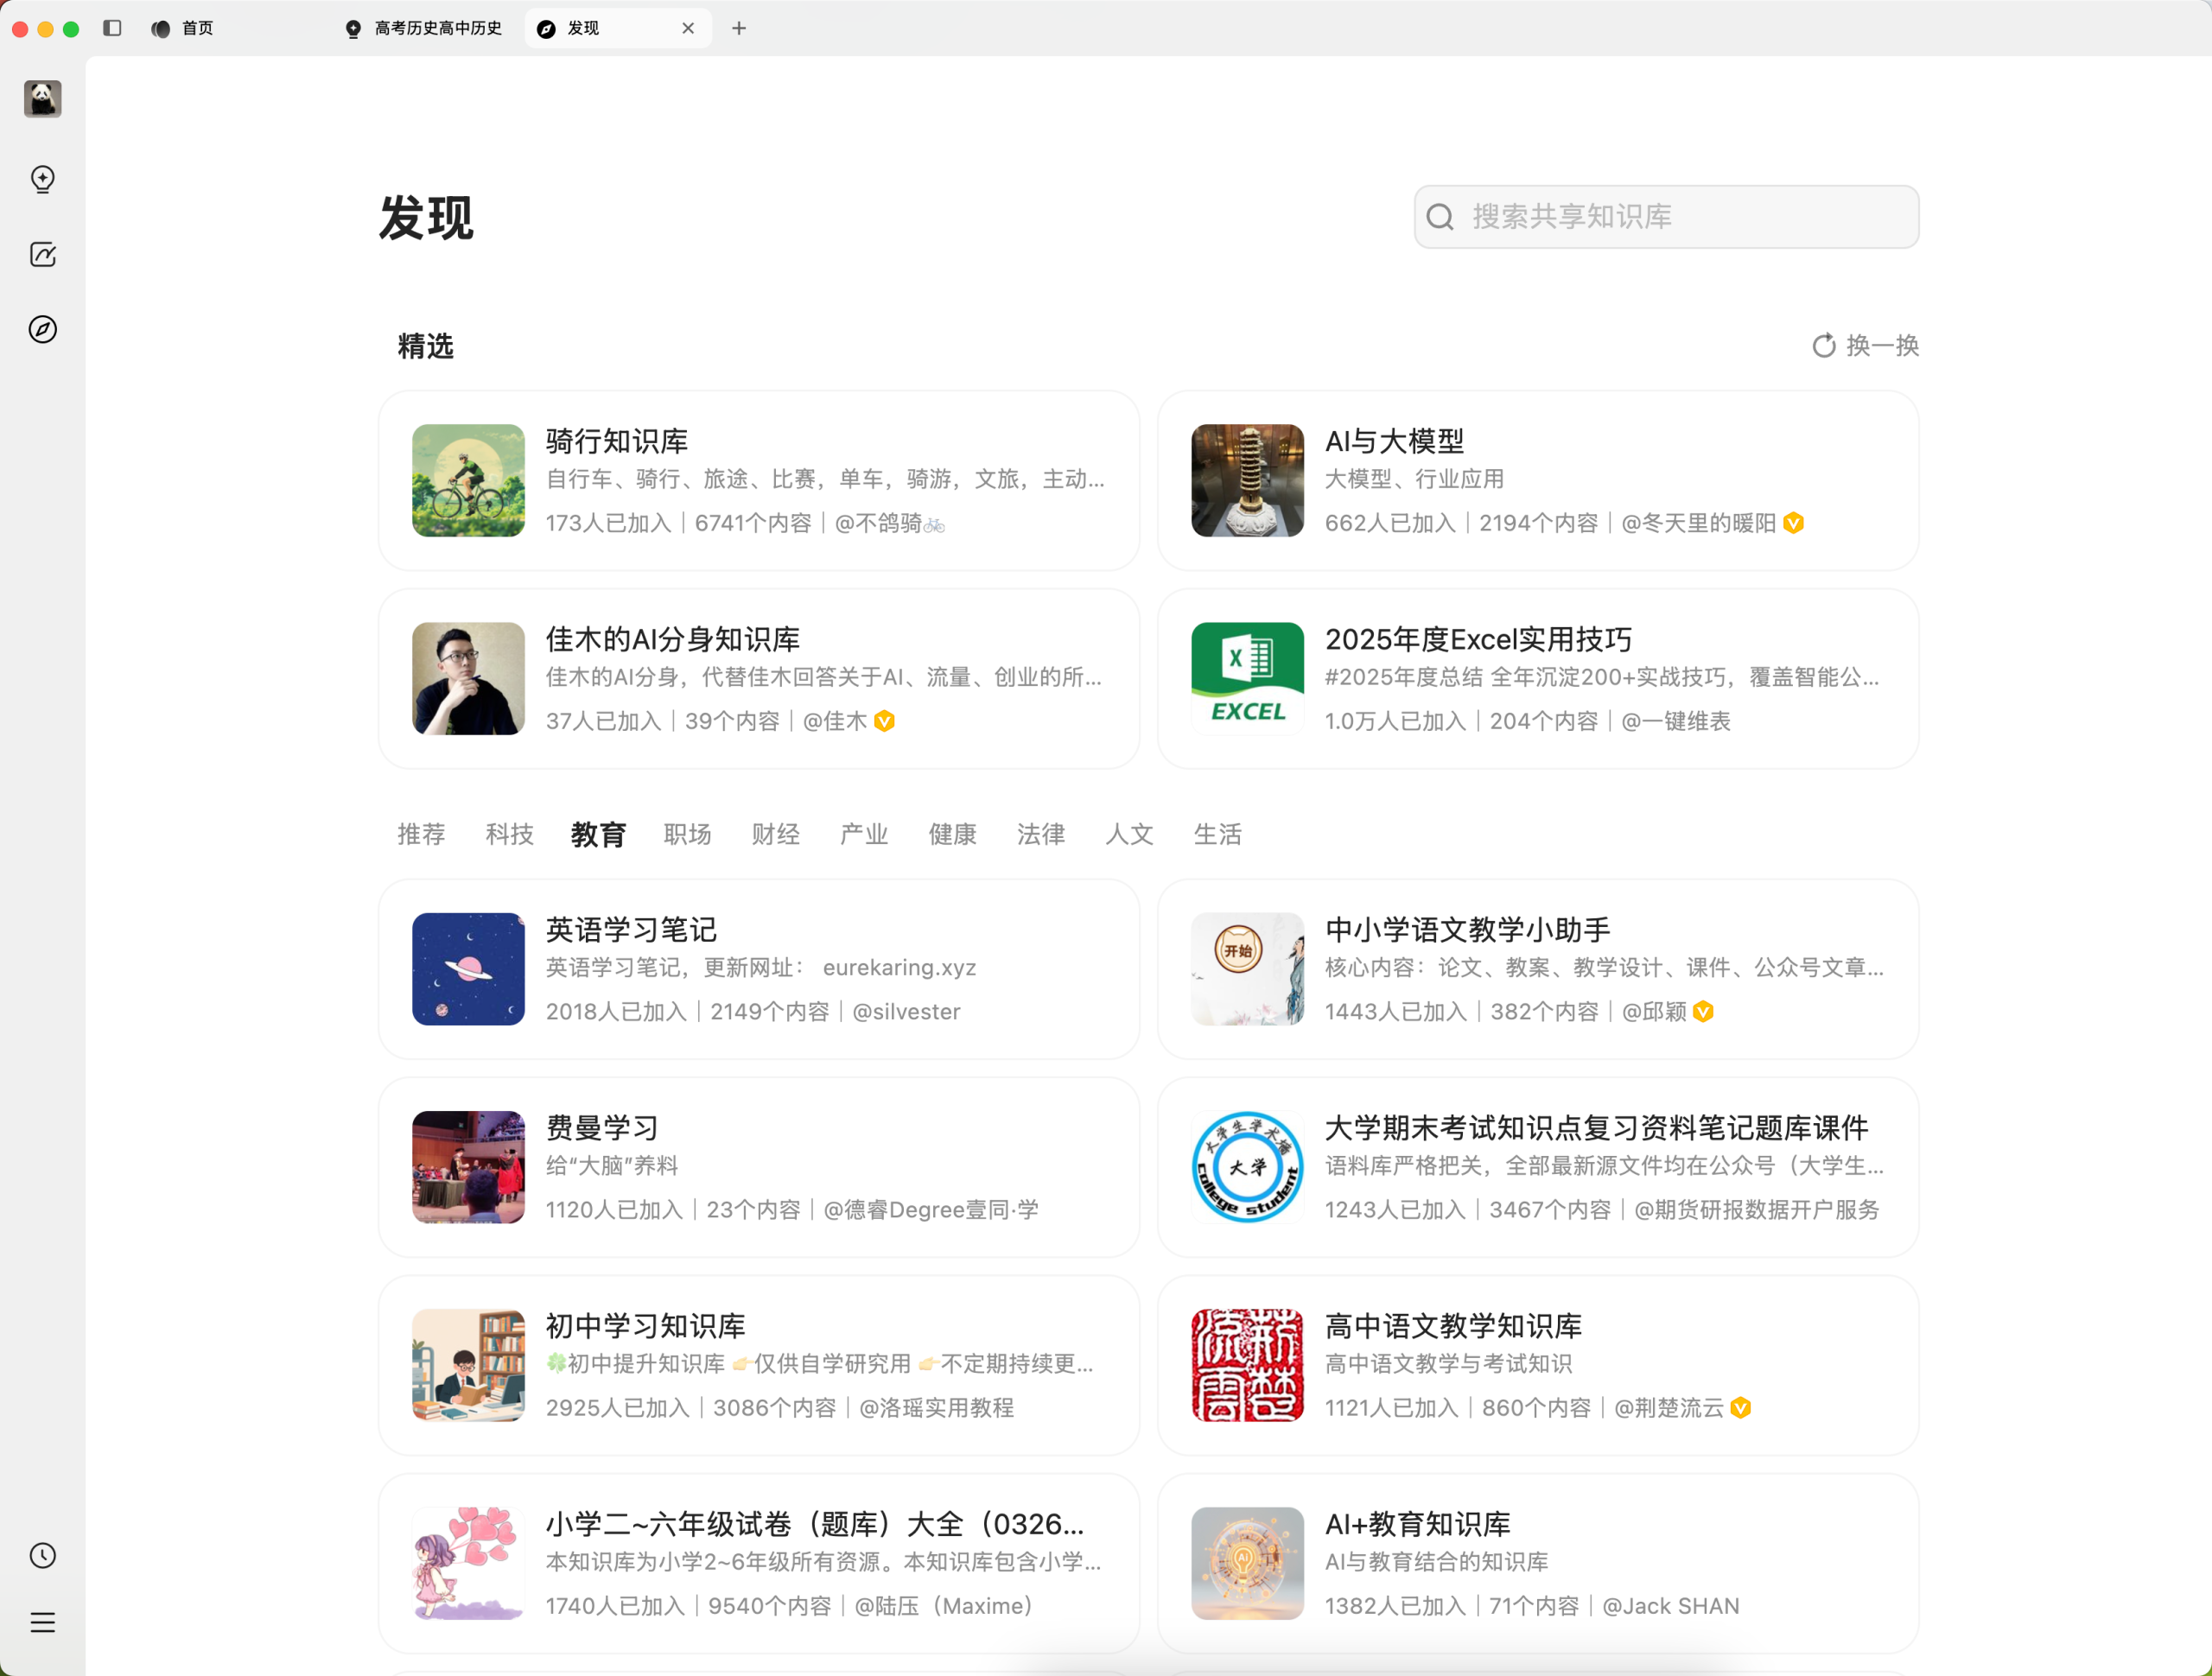The width and height of the screenshot is (2212, 1676).
Task: Open the clock history icon in sidebar
Action: 42,1554
